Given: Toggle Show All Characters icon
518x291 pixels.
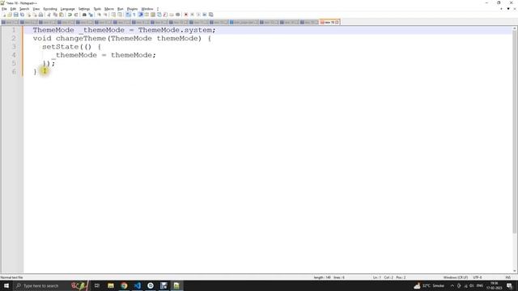Looking at the screenshot, I should 134,15.
